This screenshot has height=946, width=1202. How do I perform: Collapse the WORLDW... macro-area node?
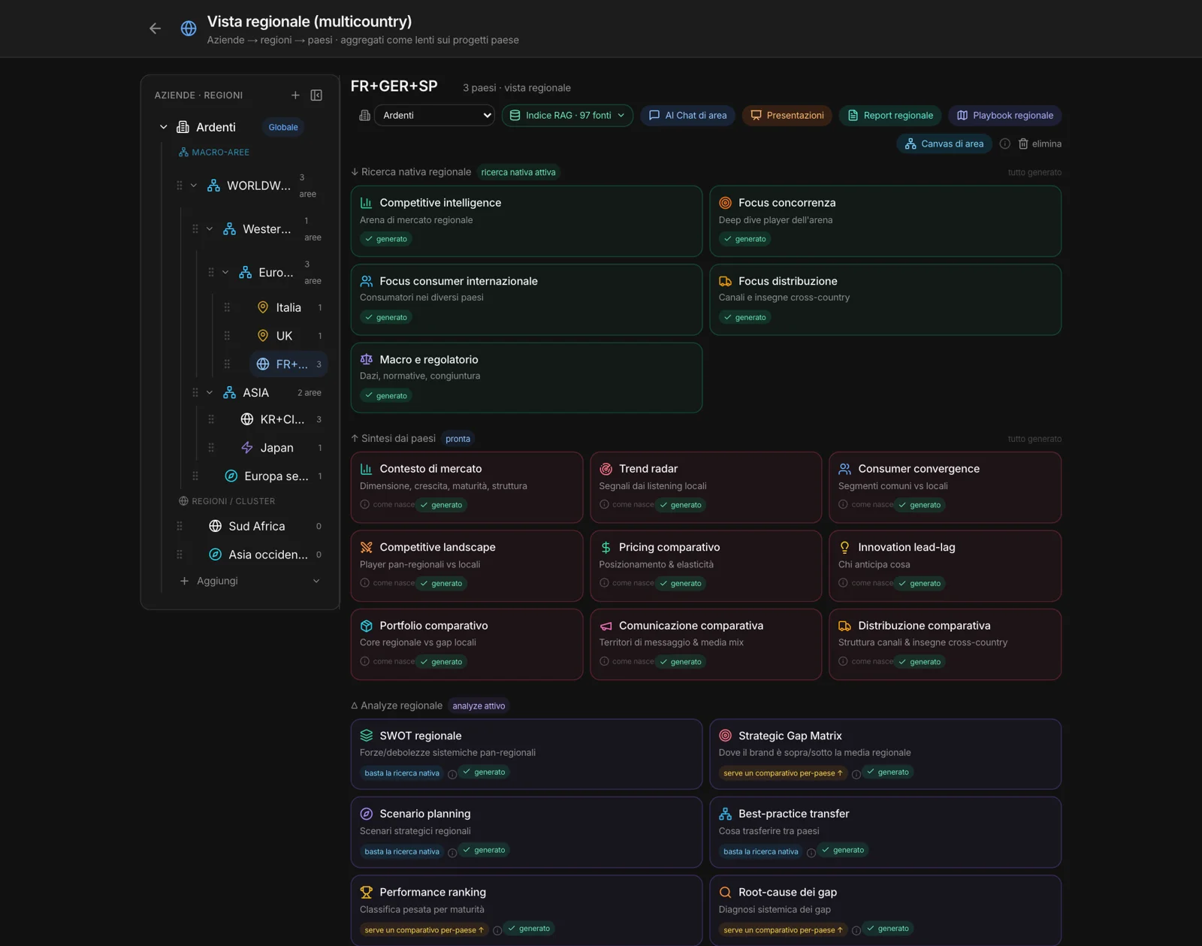[x=194, y=186]
